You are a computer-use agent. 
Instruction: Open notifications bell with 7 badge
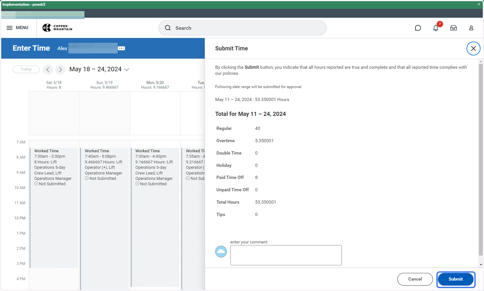click(436, 28)
